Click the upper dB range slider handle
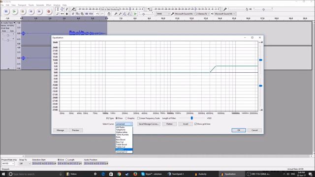 (x=260, y=60)
